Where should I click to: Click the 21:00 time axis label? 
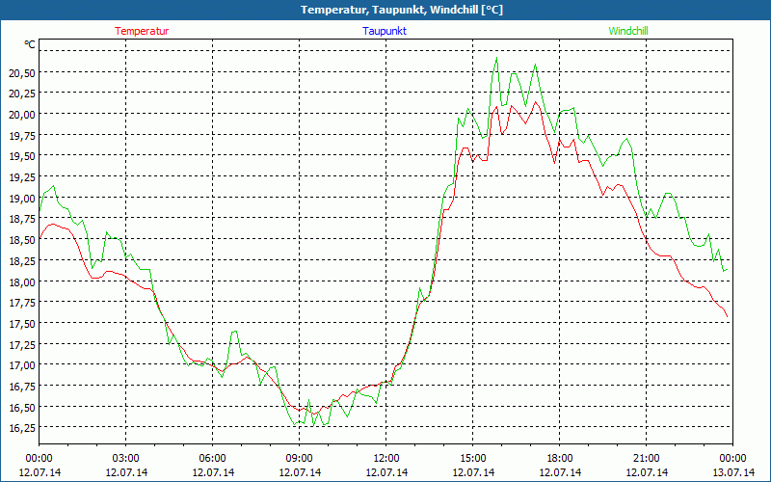click(646, 458)
